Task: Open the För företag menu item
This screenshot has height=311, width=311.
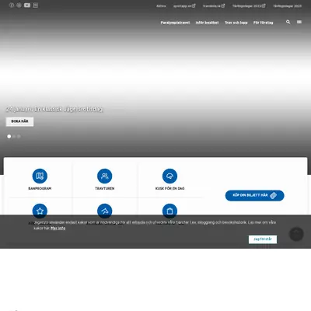Action: [x=264, y=23]
